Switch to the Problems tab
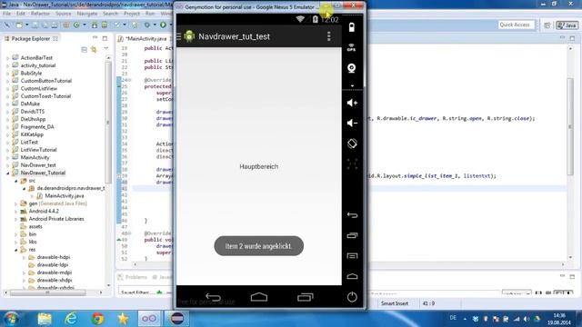This screenshot has width=582, height=327. (133, 277)
